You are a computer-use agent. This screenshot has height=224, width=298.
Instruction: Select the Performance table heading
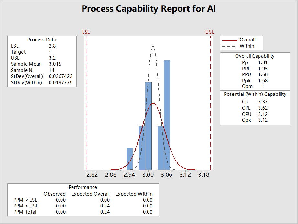[x=83, y=187]
